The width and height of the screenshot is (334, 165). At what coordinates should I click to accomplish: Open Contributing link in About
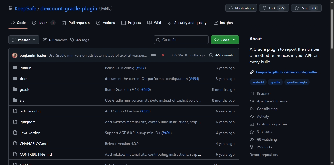click(264, 109)
